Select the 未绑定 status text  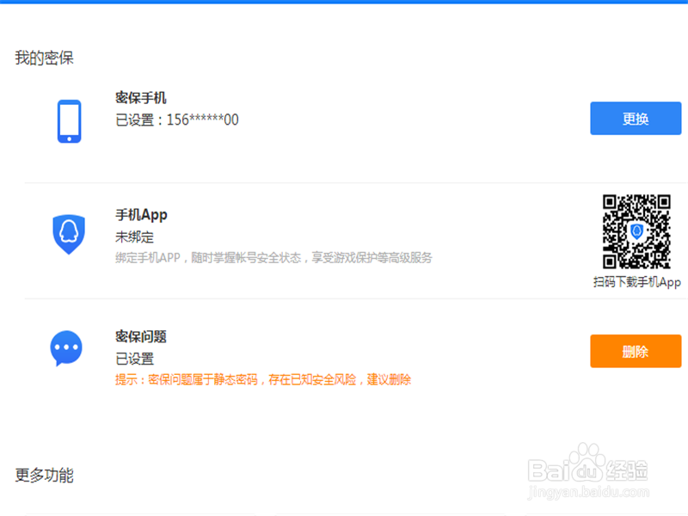click(x=132, y=236)
